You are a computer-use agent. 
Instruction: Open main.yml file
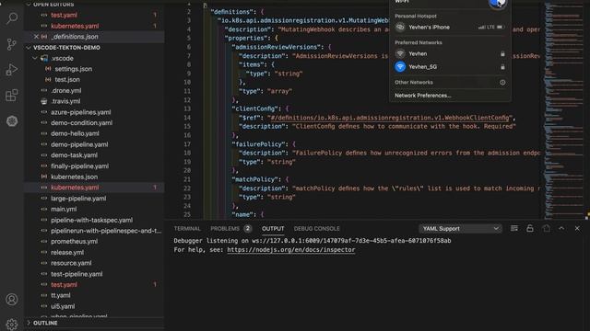coord(94,209)
